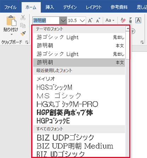Click the 貼り付け paste clipboard icon
This screenshot has width=147, height=158.
pos(11,21)
